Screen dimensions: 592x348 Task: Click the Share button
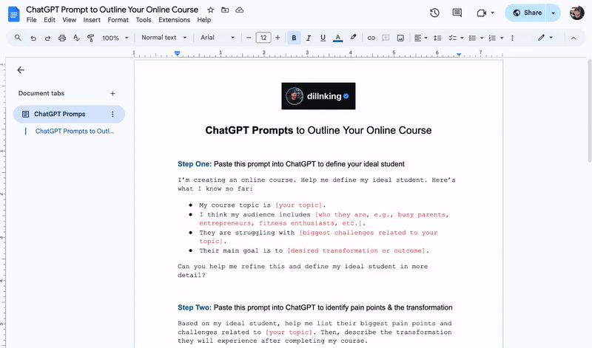coord(527,13)
